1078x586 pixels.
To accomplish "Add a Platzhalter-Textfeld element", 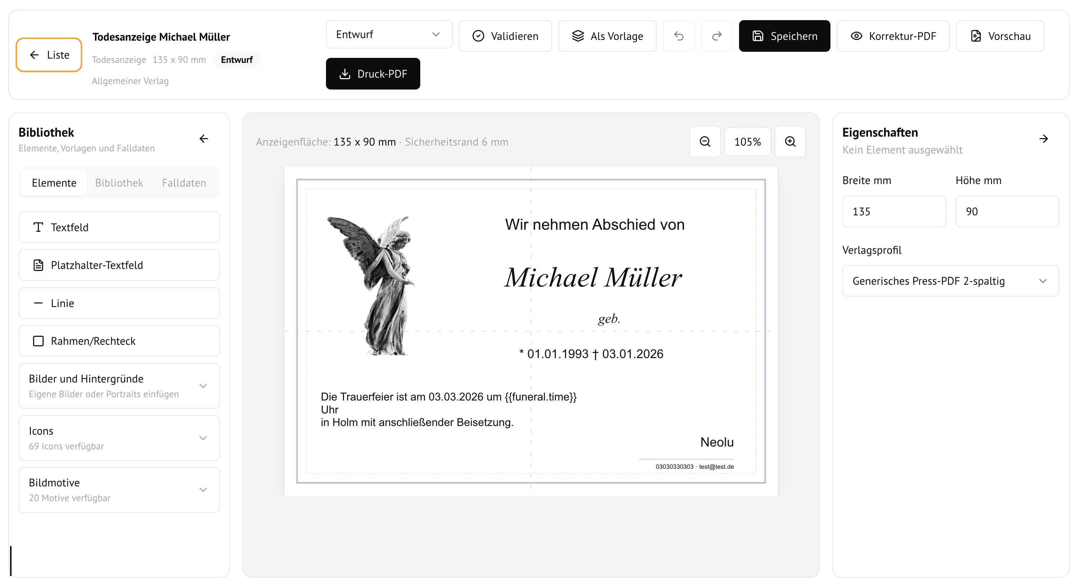I will (x=119, y=265).
